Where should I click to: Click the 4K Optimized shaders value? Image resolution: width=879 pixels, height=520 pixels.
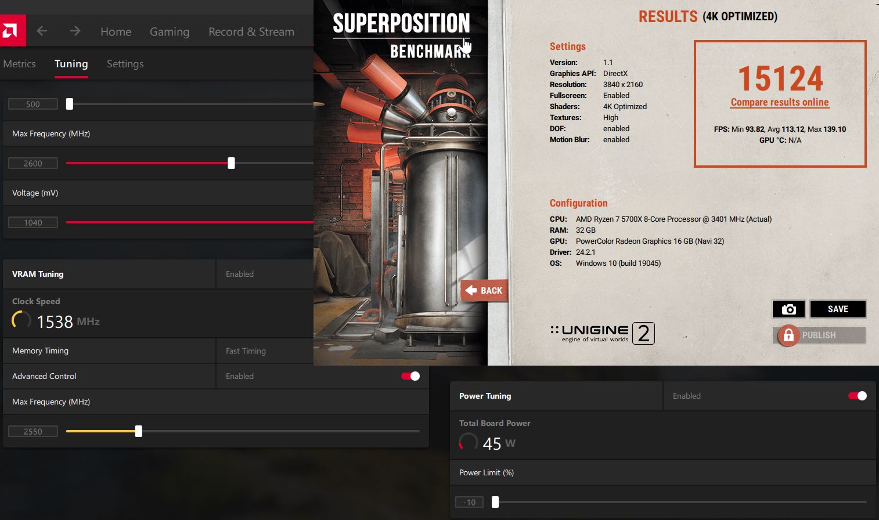(x=625, y=106)
